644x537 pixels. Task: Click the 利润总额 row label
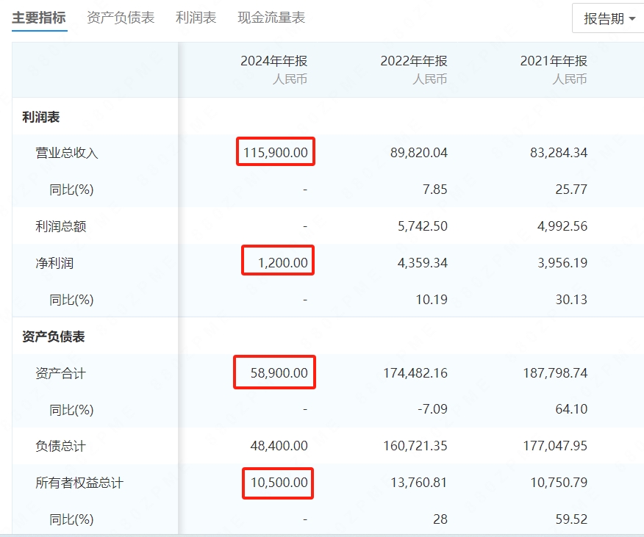(x=61, y=226)
